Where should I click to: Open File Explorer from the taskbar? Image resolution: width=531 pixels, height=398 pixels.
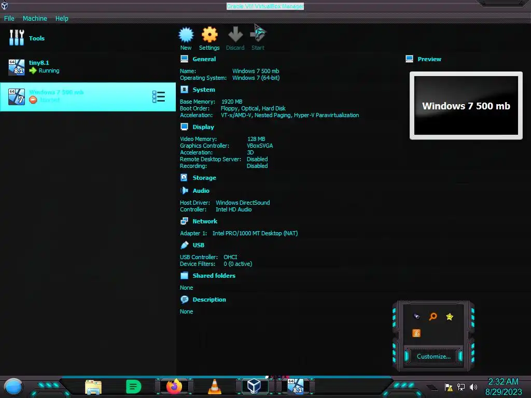point(93,387)
